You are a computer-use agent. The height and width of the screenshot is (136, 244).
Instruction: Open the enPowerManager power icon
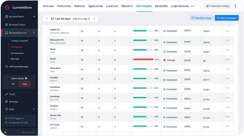pyautogui.click(x=6, y=67)
